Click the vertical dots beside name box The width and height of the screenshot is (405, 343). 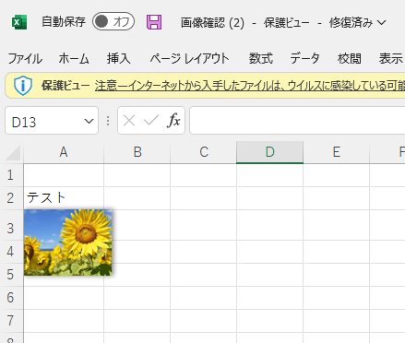click(108, 121)
